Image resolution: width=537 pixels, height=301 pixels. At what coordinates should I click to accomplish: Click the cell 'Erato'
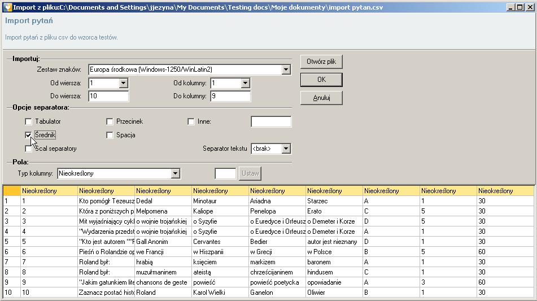pyautogui.click(x=334, y=211)
